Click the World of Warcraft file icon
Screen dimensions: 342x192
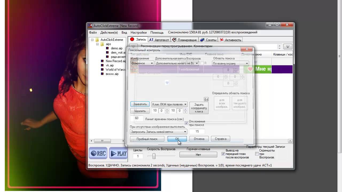102,70
